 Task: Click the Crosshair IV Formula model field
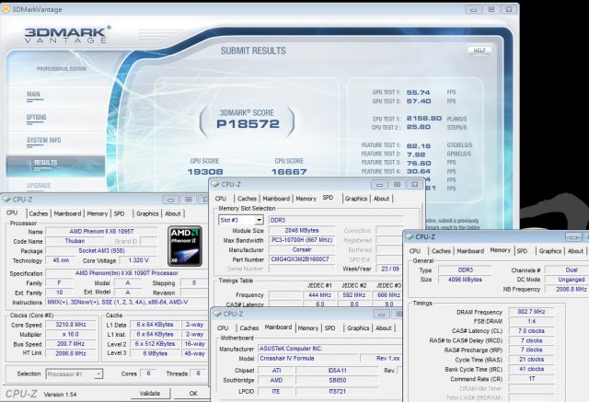tap(307, 359)
